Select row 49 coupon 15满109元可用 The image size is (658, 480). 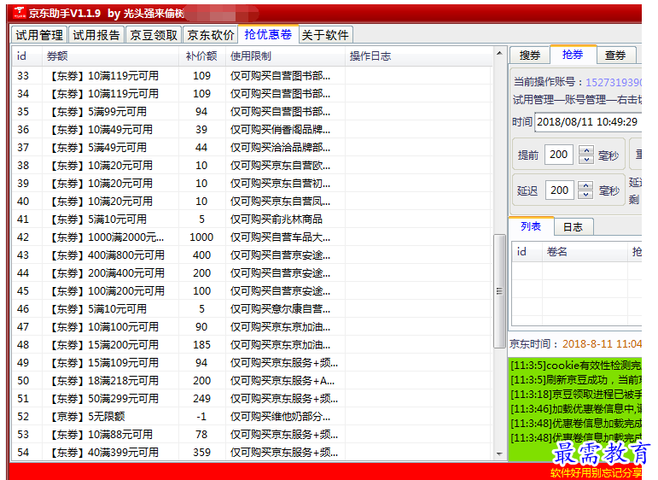point(252,363)
